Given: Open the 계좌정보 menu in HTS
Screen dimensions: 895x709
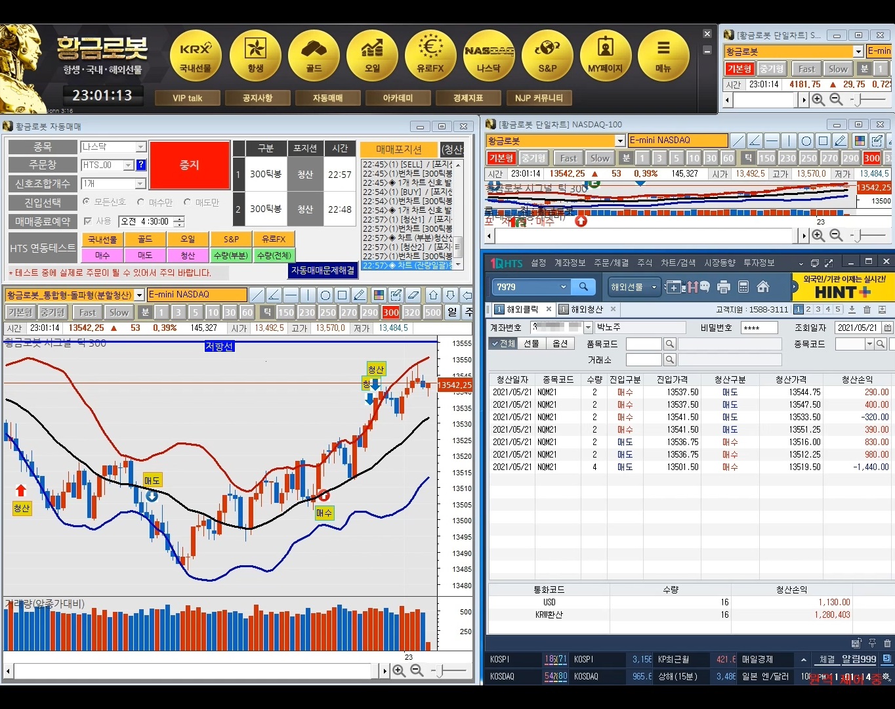Looking at the screenshot, I should coord(570,263).
